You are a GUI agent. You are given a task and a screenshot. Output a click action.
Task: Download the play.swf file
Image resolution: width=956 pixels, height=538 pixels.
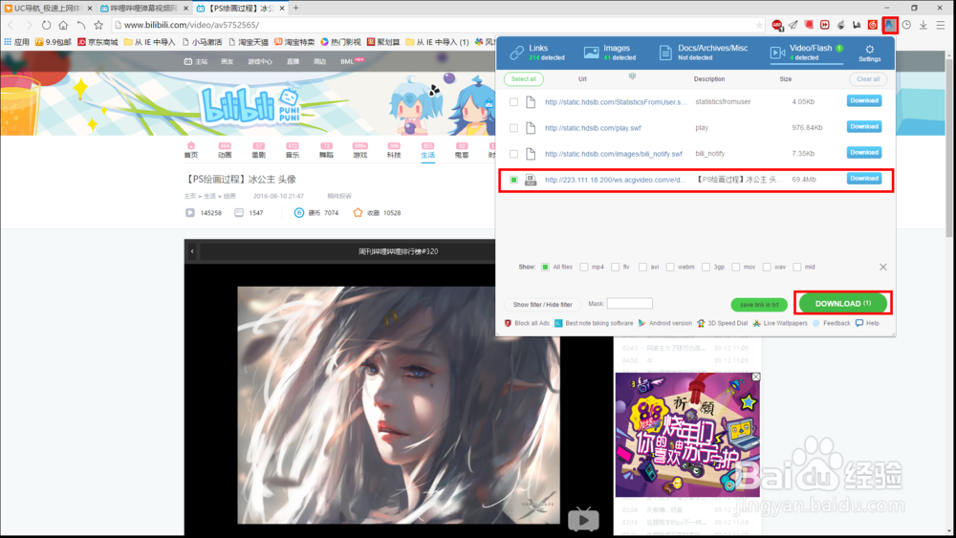[864, 127]
